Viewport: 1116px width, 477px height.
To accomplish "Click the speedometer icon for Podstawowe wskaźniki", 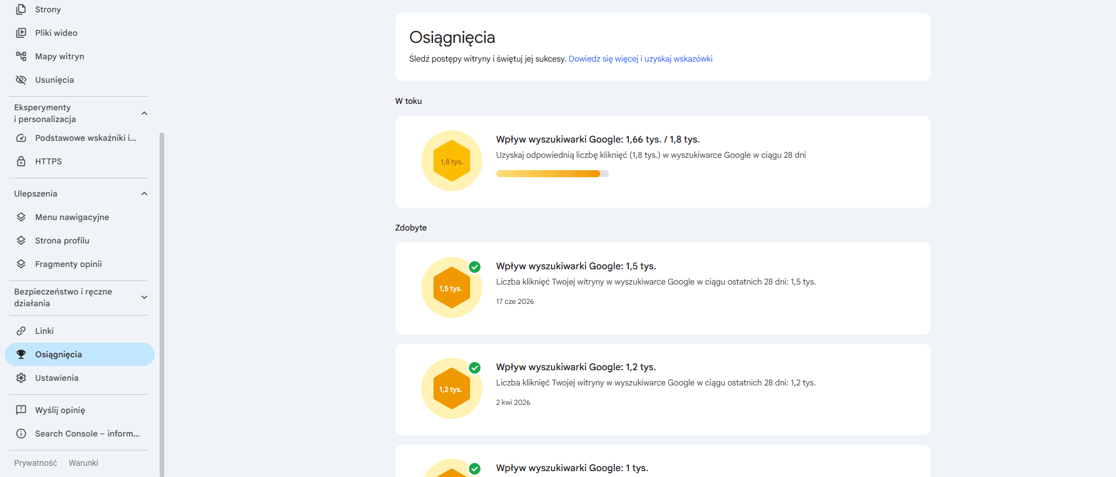I will (x=21, y=138).
